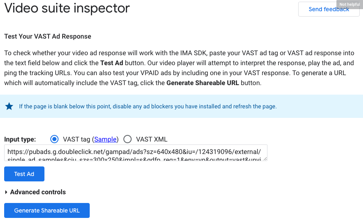Click the VAST XML option label text
This screenshot has width=363, height=220.
click(152, 139)
